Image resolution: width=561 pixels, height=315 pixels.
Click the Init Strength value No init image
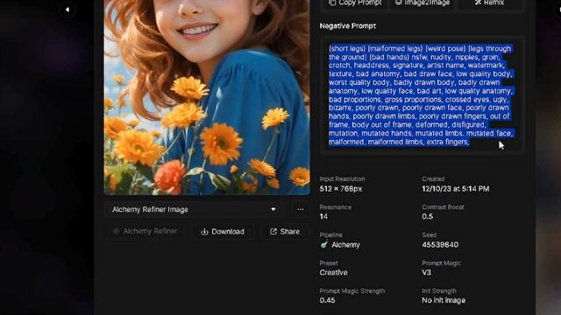click(x=444, y=300)
